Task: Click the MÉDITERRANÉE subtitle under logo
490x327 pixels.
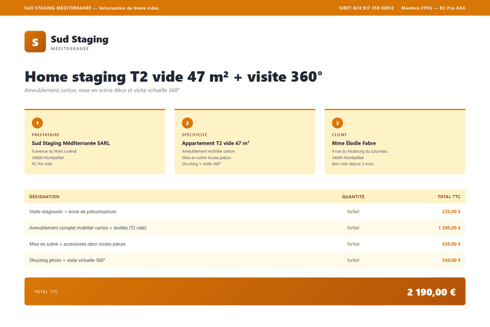Action: (x=70, y=49)
